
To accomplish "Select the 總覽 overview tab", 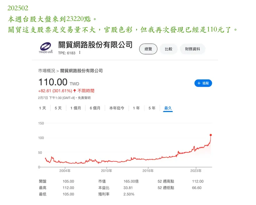I will (148, 49).
